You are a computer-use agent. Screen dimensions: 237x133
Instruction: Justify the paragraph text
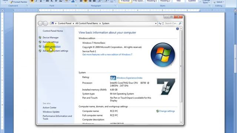94,1
